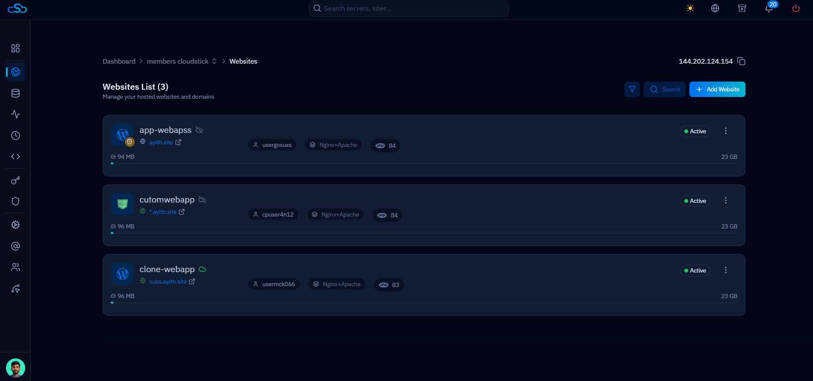Toggle green cloud icon beside clone-webapp
Viewport: 813px width, 381px height.
(202, 269)
